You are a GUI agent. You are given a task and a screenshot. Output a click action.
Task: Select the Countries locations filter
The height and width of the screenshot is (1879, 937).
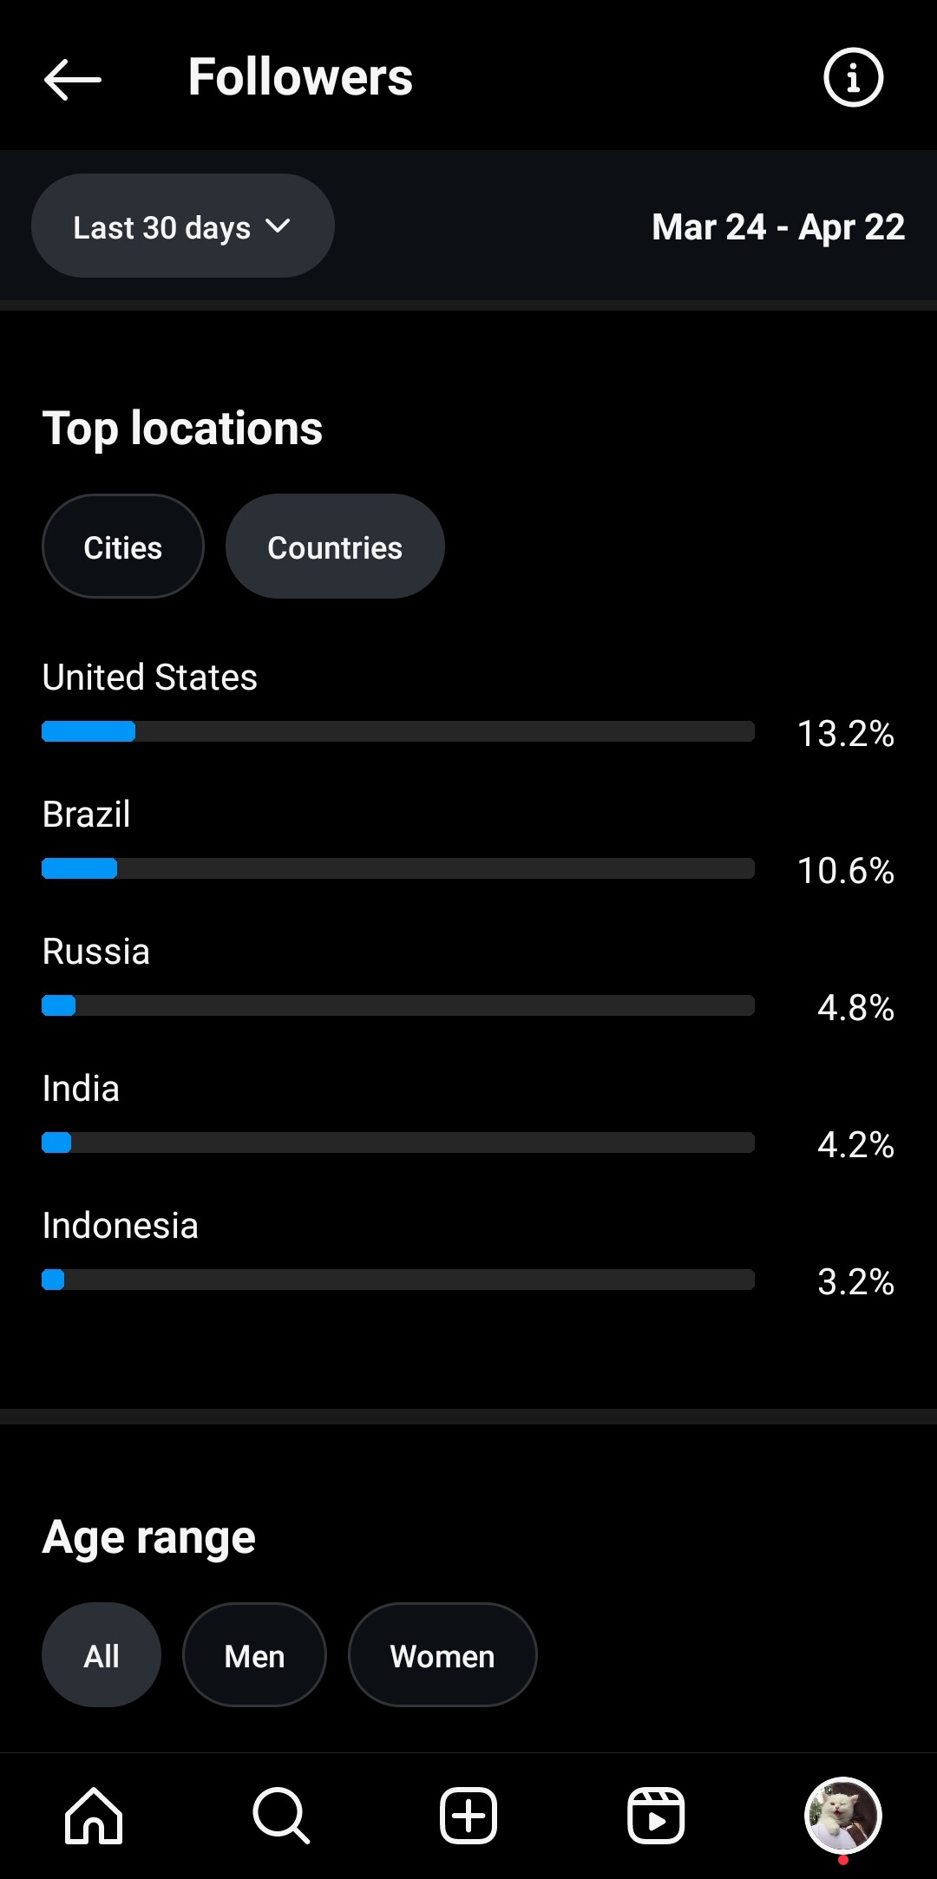pos(335,547)
